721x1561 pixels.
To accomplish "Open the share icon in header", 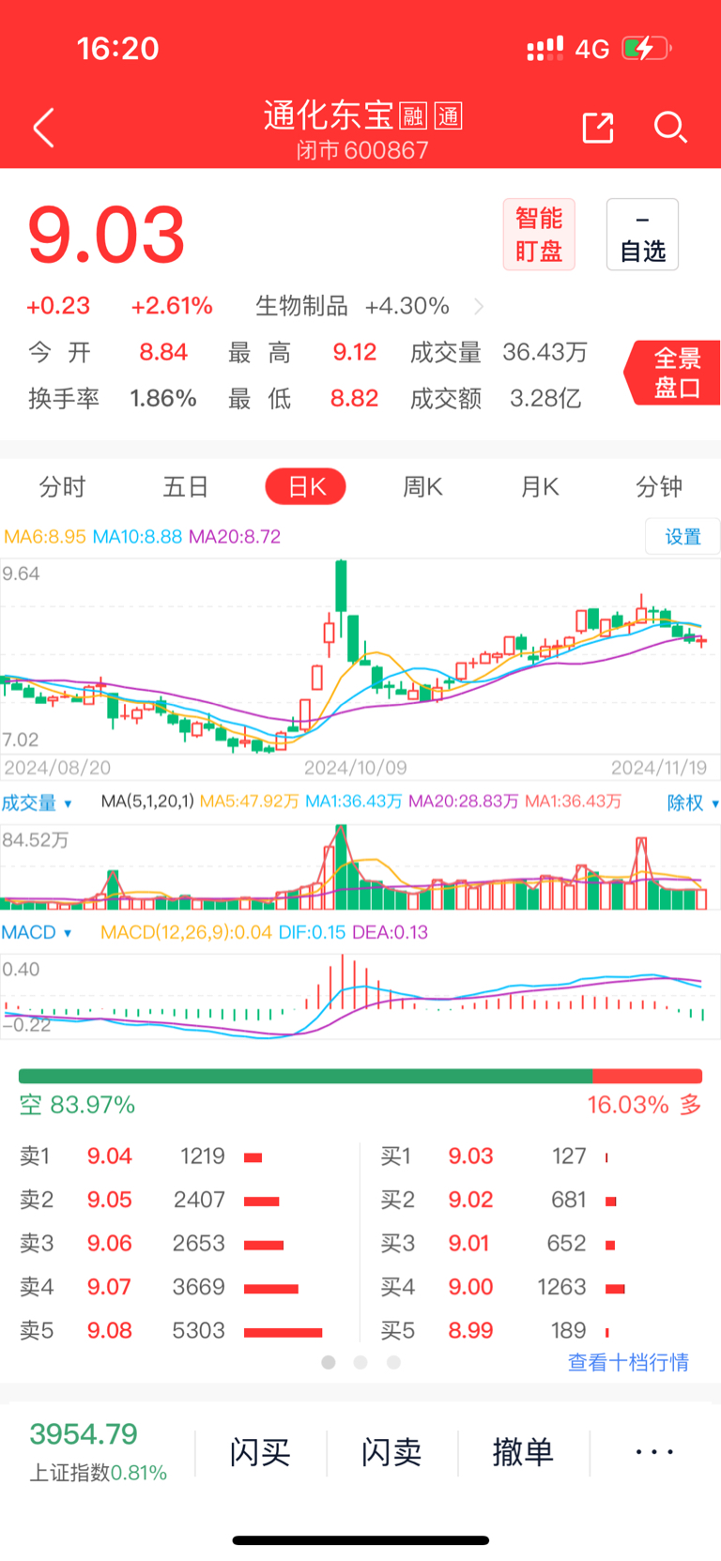I will (x=598, y=128).
